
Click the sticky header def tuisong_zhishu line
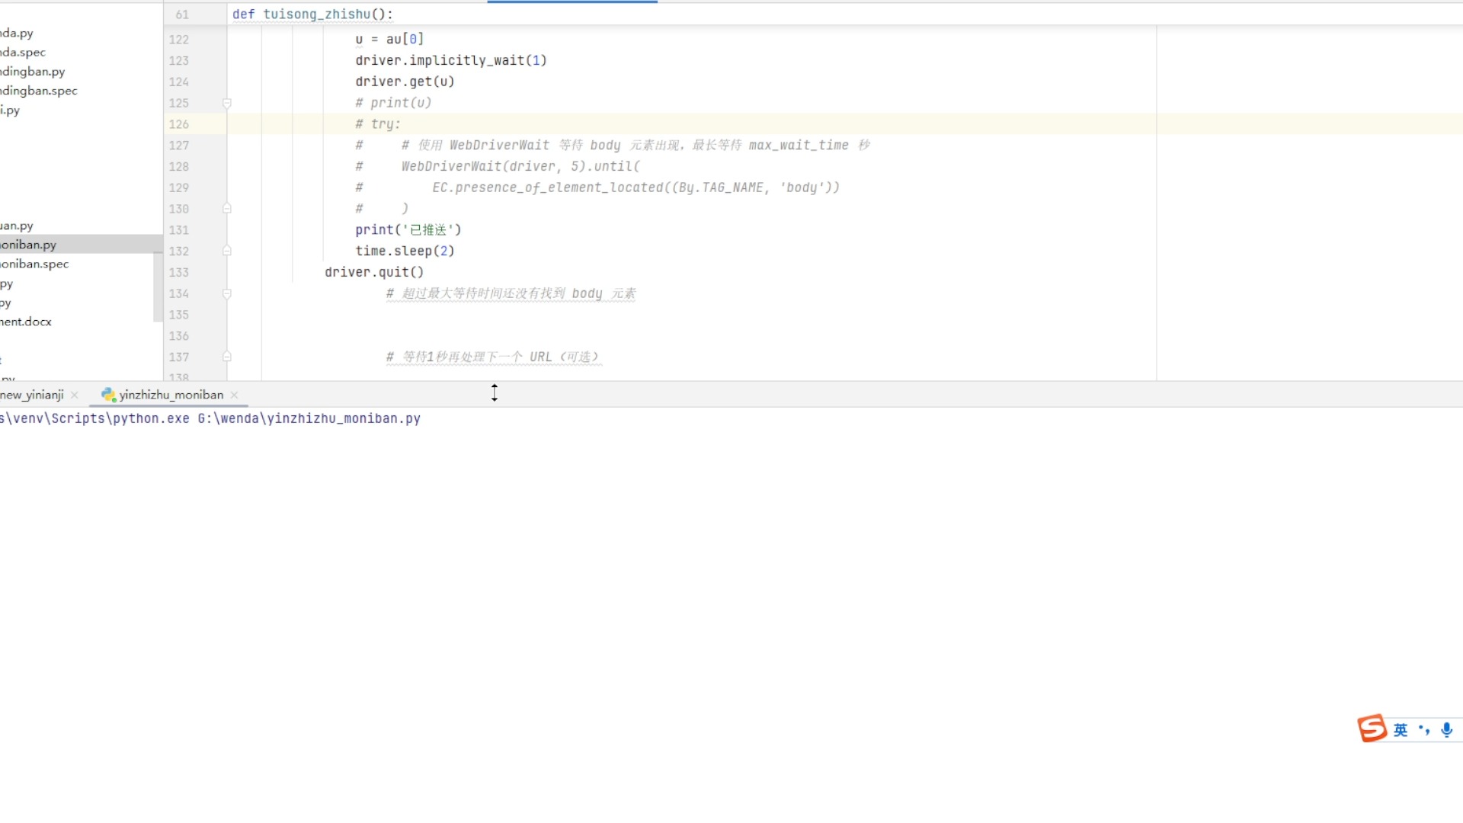coord(312,14)
